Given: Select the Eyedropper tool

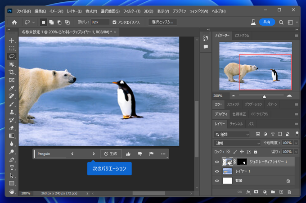Looking at the screenshot, I should [12, 88].
